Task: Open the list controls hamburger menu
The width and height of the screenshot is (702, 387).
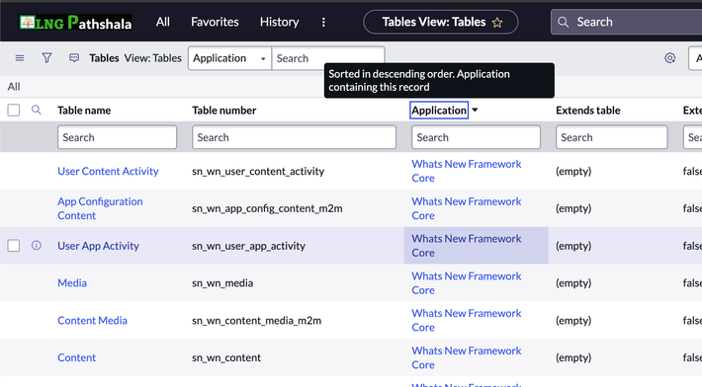Action: [19, 58]
